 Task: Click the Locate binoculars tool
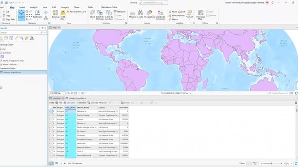[x=140, y=15]
